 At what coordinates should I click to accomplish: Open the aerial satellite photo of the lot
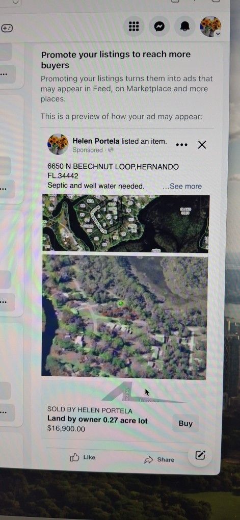[125, 317]
